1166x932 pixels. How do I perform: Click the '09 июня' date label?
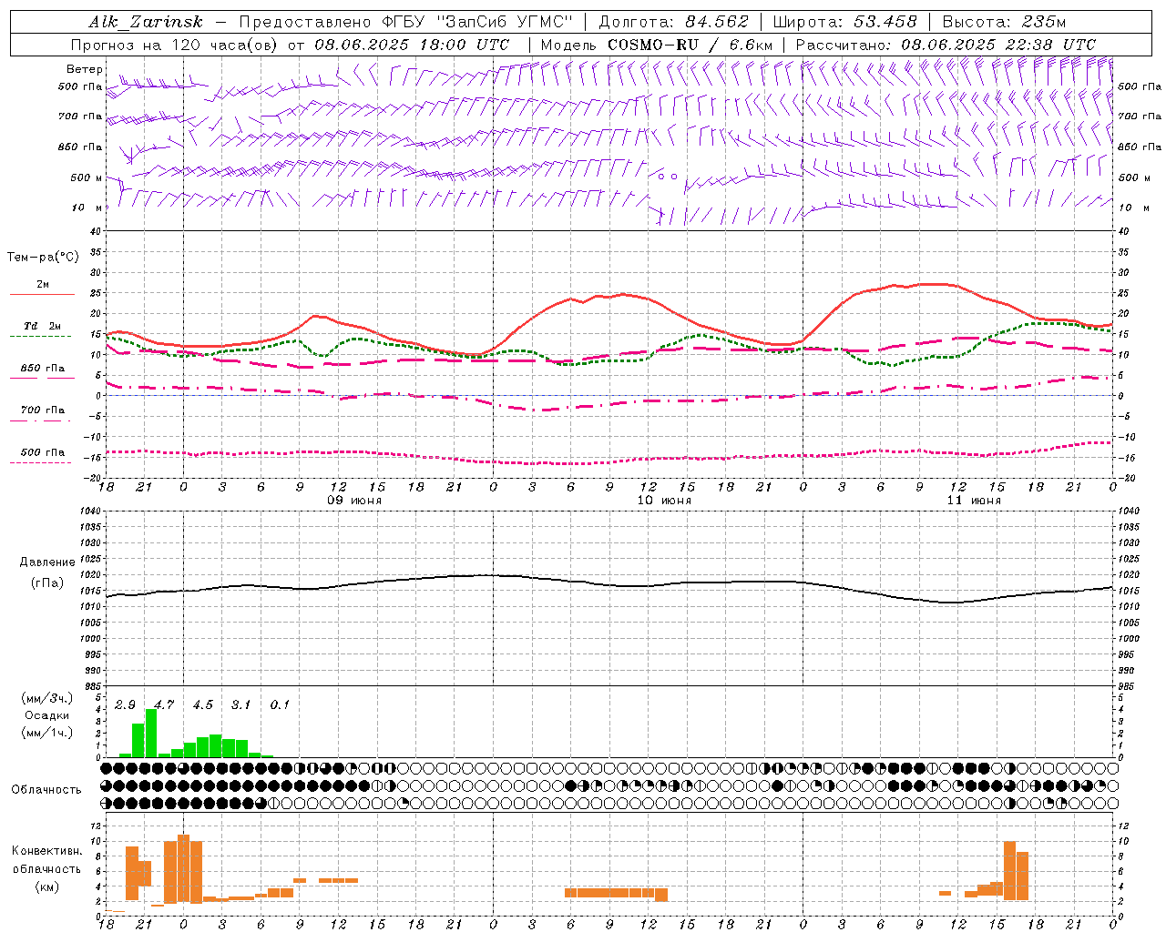pyautogui.click(x=354, y=501)
